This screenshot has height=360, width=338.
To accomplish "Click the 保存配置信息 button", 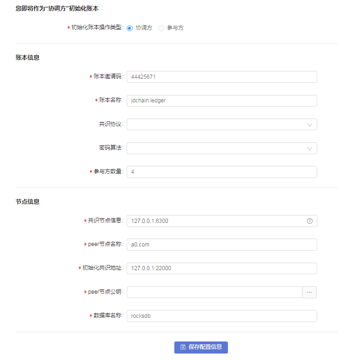I will (201, 347).
